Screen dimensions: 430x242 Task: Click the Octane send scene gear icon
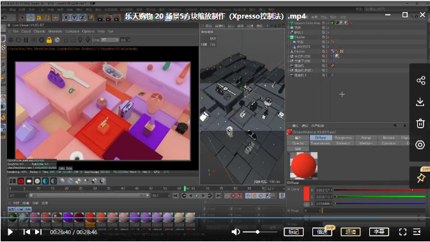coord(11,40)
